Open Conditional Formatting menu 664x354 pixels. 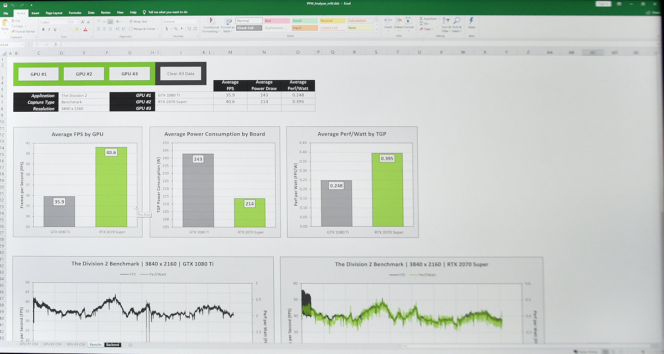210,25
